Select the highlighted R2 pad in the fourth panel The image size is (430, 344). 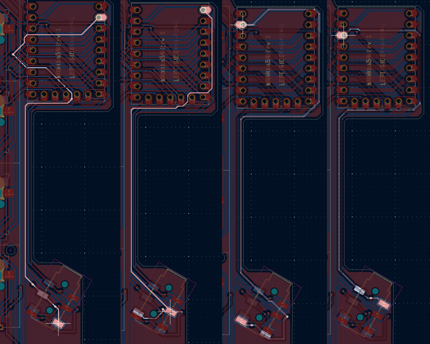(x=383, y=304)
